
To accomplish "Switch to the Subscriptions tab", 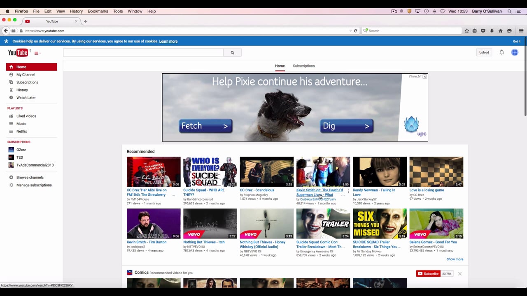I will pos(304,66).
